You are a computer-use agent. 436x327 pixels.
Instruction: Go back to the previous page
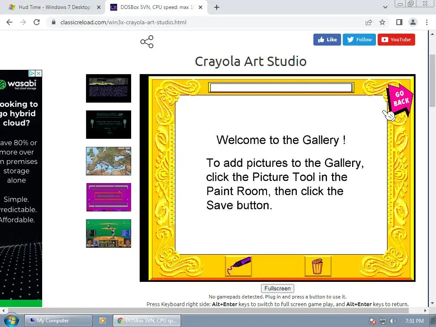click(9, 22)
